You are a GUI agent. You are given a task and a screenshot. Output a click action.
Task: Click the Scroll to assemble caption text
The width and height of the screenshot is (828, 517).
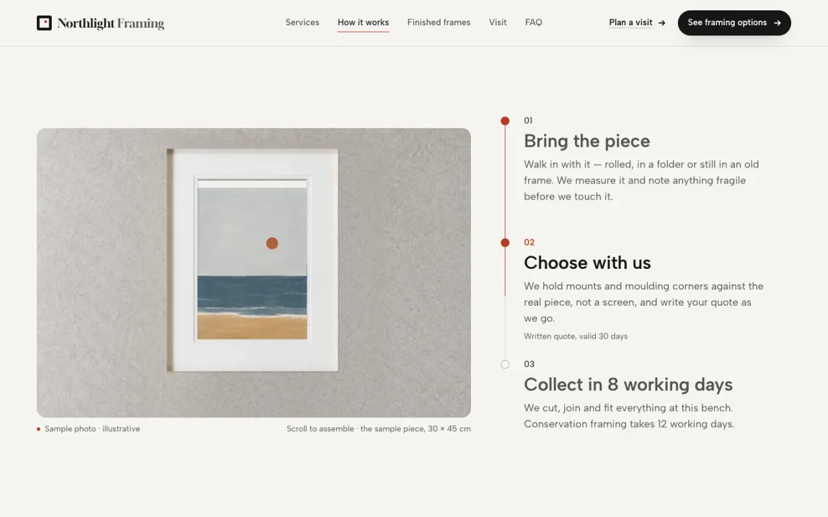(x=378, y=428)
